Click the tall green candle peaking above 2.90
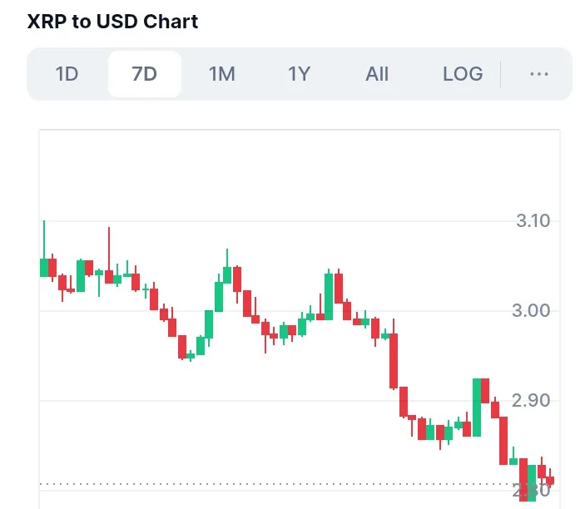Image resolution: width=585 pixels, height=509 pixels. pyautogui.click(x=477, y=407)
